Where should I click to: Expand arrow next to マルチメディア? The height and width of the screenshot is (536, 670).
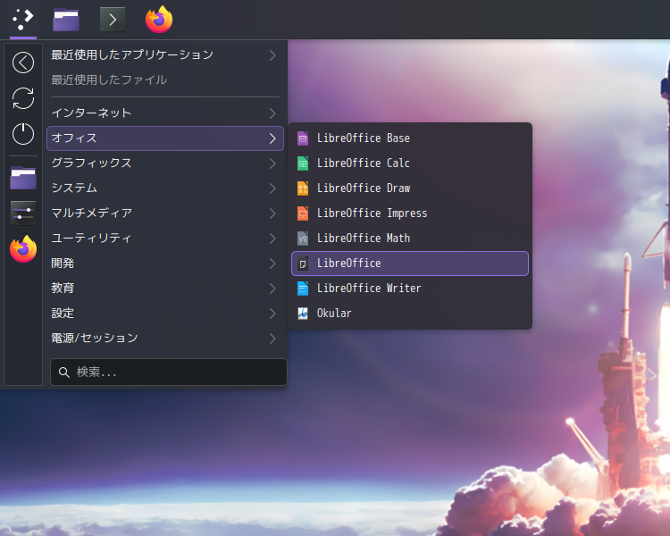tap(272, 214)
